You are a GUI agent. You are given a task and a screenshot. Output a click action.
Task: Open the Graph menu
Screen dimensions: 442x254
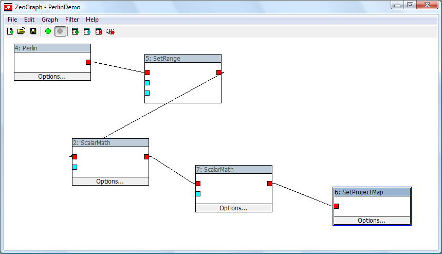(50, 20)
